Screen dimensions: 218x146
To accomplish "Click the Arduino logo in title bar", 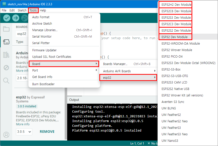I will click(4, 4).
